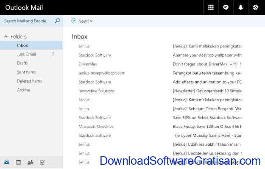This screenshot has height=169, width=265.
Task: Open the People module icon
Action: 31,162
